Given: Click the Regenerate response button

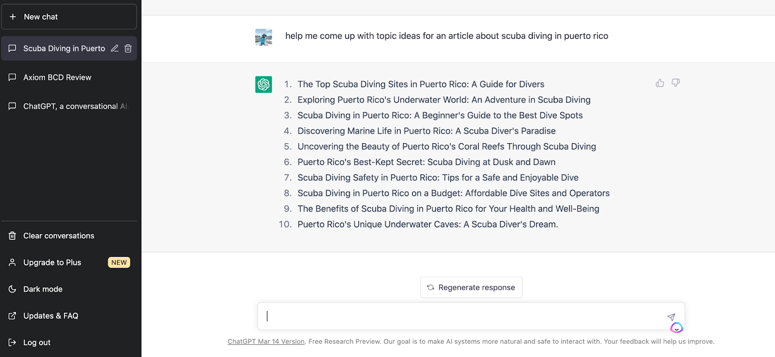Looking at the screenshot, I should (471, 287).
